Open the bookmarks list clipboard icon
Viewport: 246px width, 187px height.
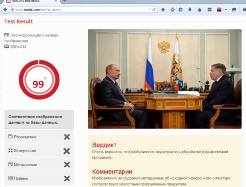pos(180,10)
